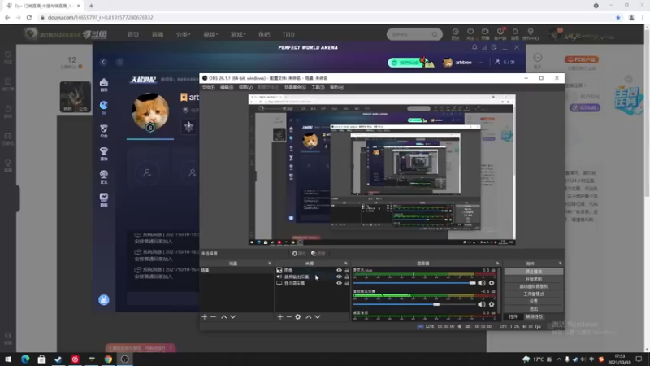
Task: Open source properties gear in sources dock
Action: [x=298, y=316]
